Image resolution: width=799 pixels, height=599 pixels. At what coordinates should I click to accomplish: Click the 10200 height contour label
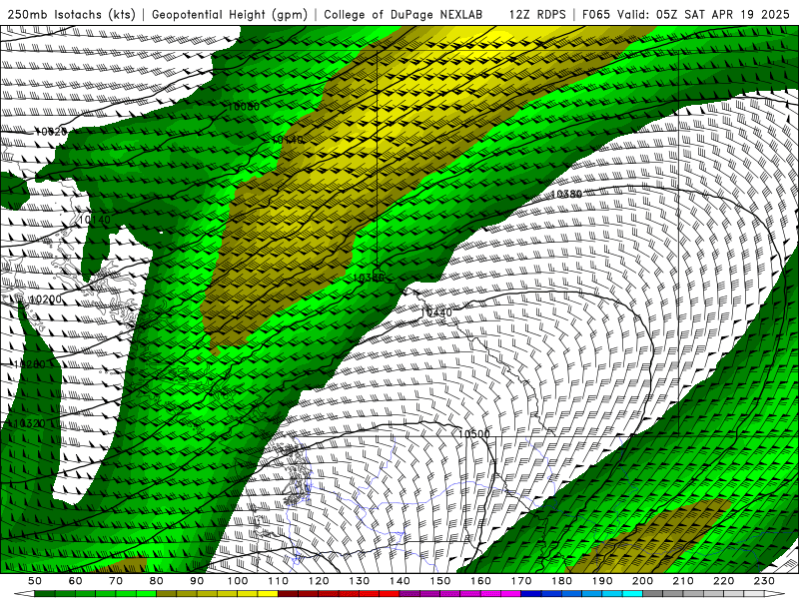[x=45, y=299]
